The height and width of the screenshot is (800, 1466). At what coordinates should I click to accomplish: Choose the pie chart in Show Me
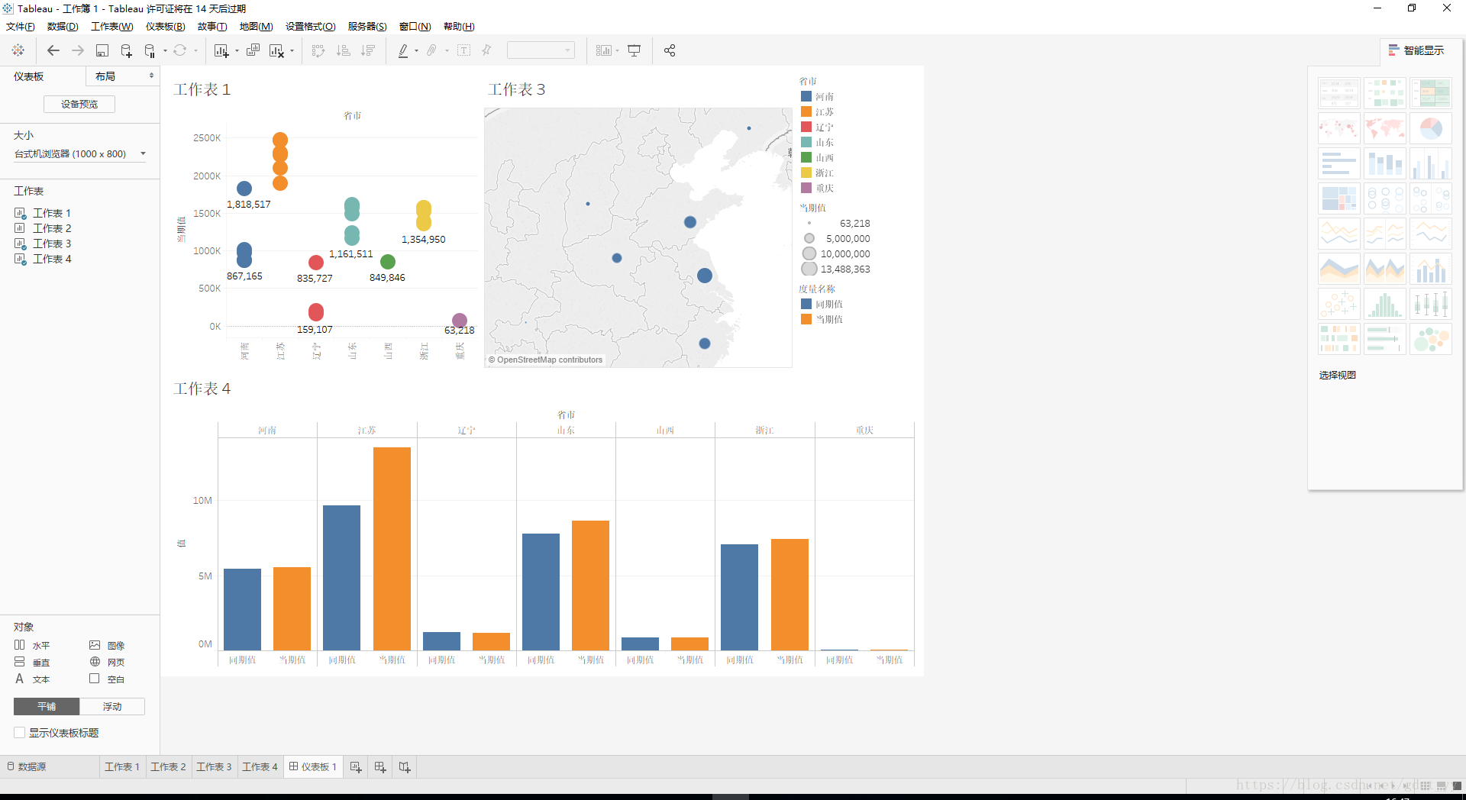1431,128
